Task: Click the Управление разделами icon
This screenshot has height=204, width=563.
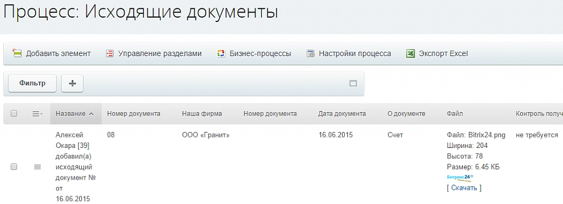Action: tap(109, 53)
